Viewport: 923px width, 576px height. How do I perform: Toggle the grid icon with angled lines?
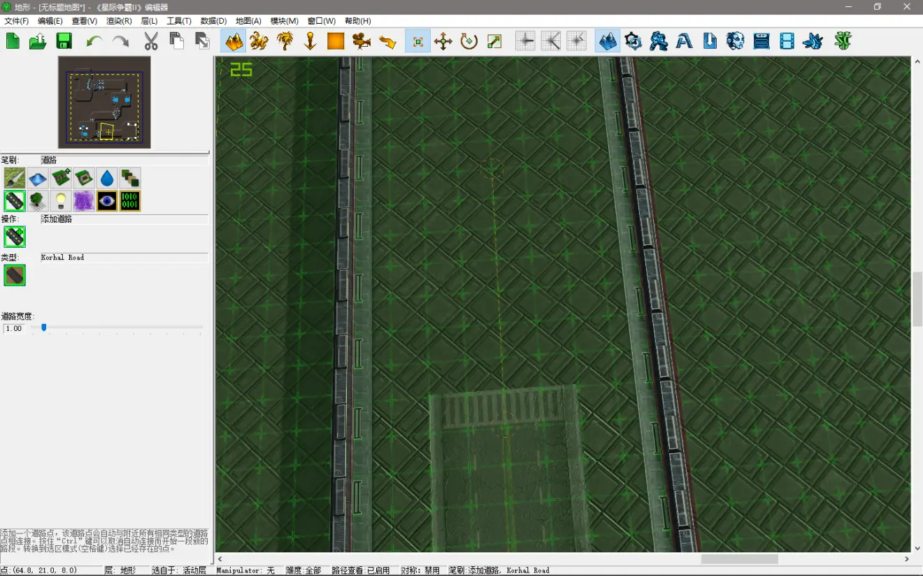click(551, 41)
